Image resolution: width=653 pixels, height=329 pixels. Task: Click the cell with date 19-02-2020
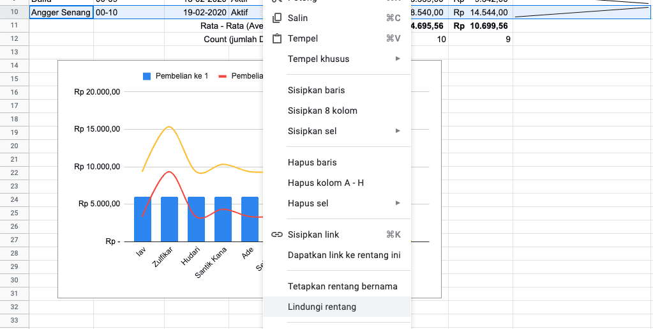click(204, 12)
